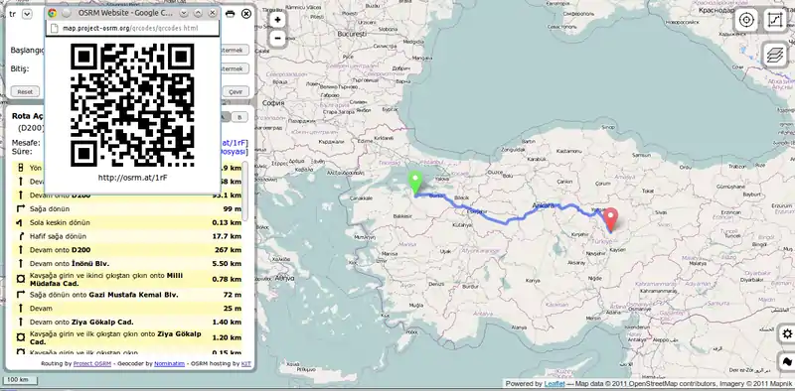This screenshot has height=391, width=795.
Task: Open the KIT hosting link
Action: click(245, 363)
